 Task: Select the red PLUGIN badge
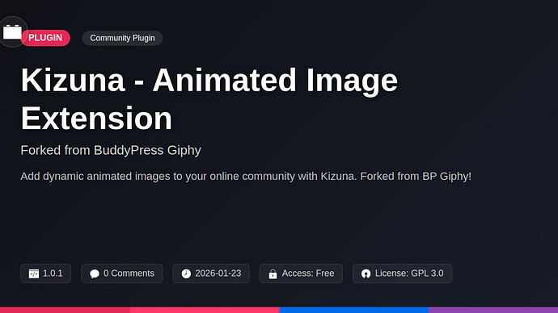click(x=45, y=38)
